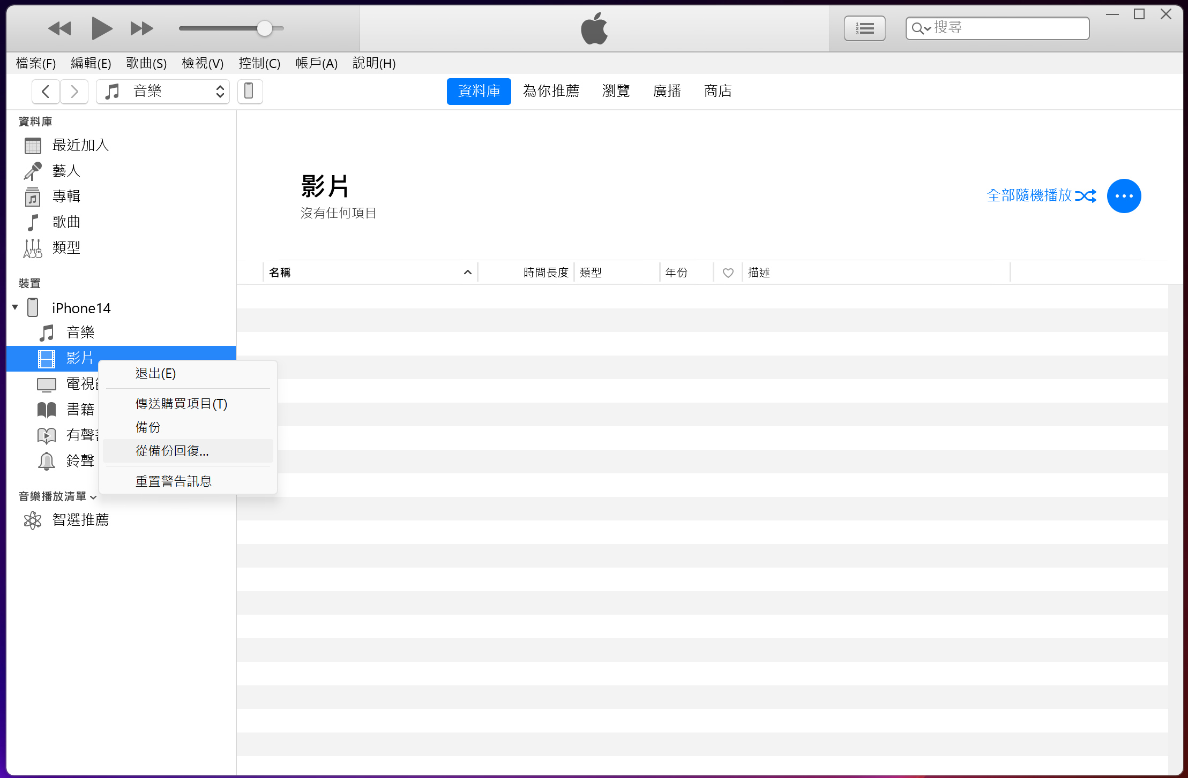The image size is (1188, 778).
Task: Open the 歌曲(S) menu
Action: point(146,63)
